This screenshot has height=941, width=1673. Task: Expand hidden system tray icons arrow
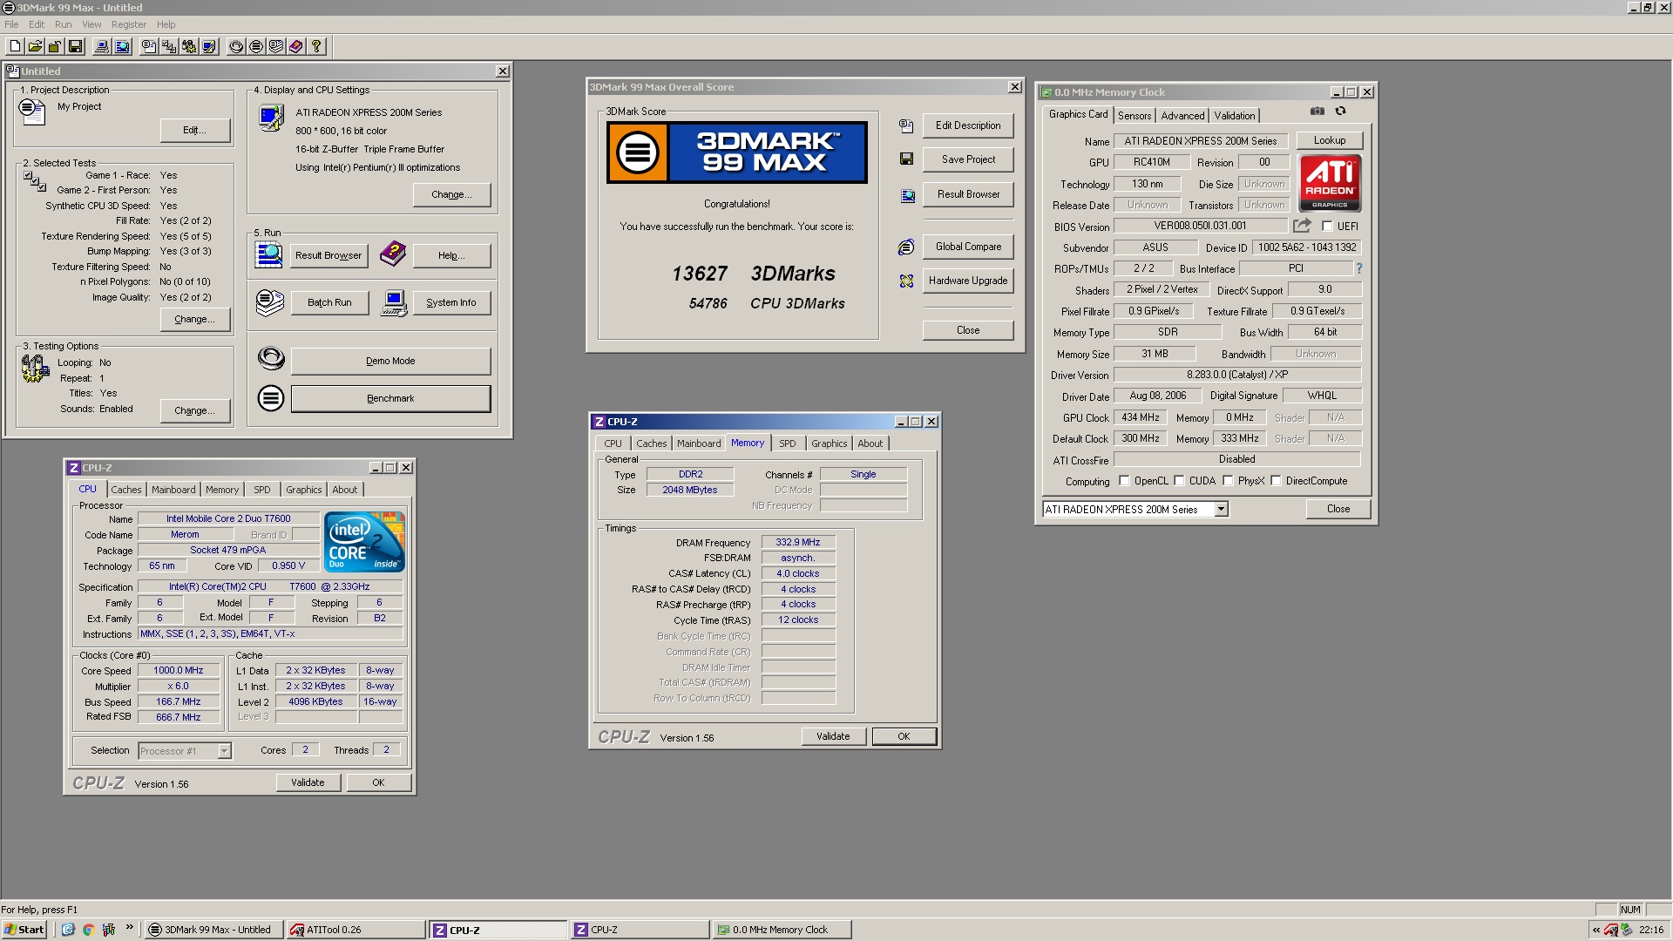pyautogui.click(x=1595, y=931)
